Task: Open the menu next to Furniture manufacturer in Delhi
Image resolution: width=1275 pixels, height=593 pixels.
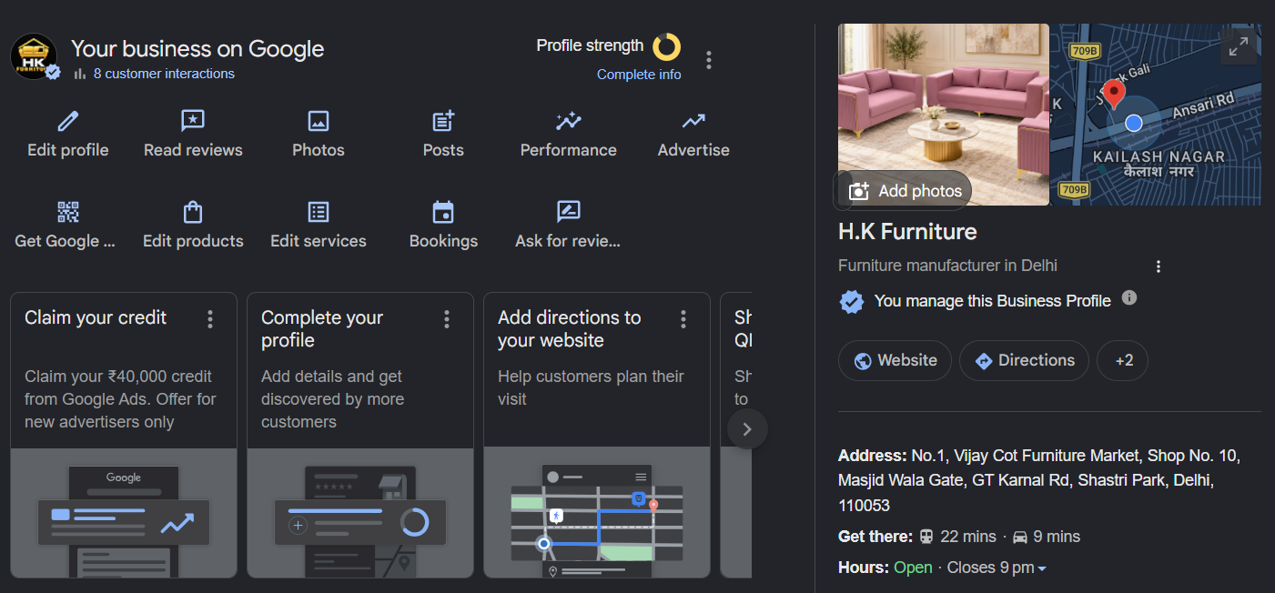Action: click(1159, 266)
